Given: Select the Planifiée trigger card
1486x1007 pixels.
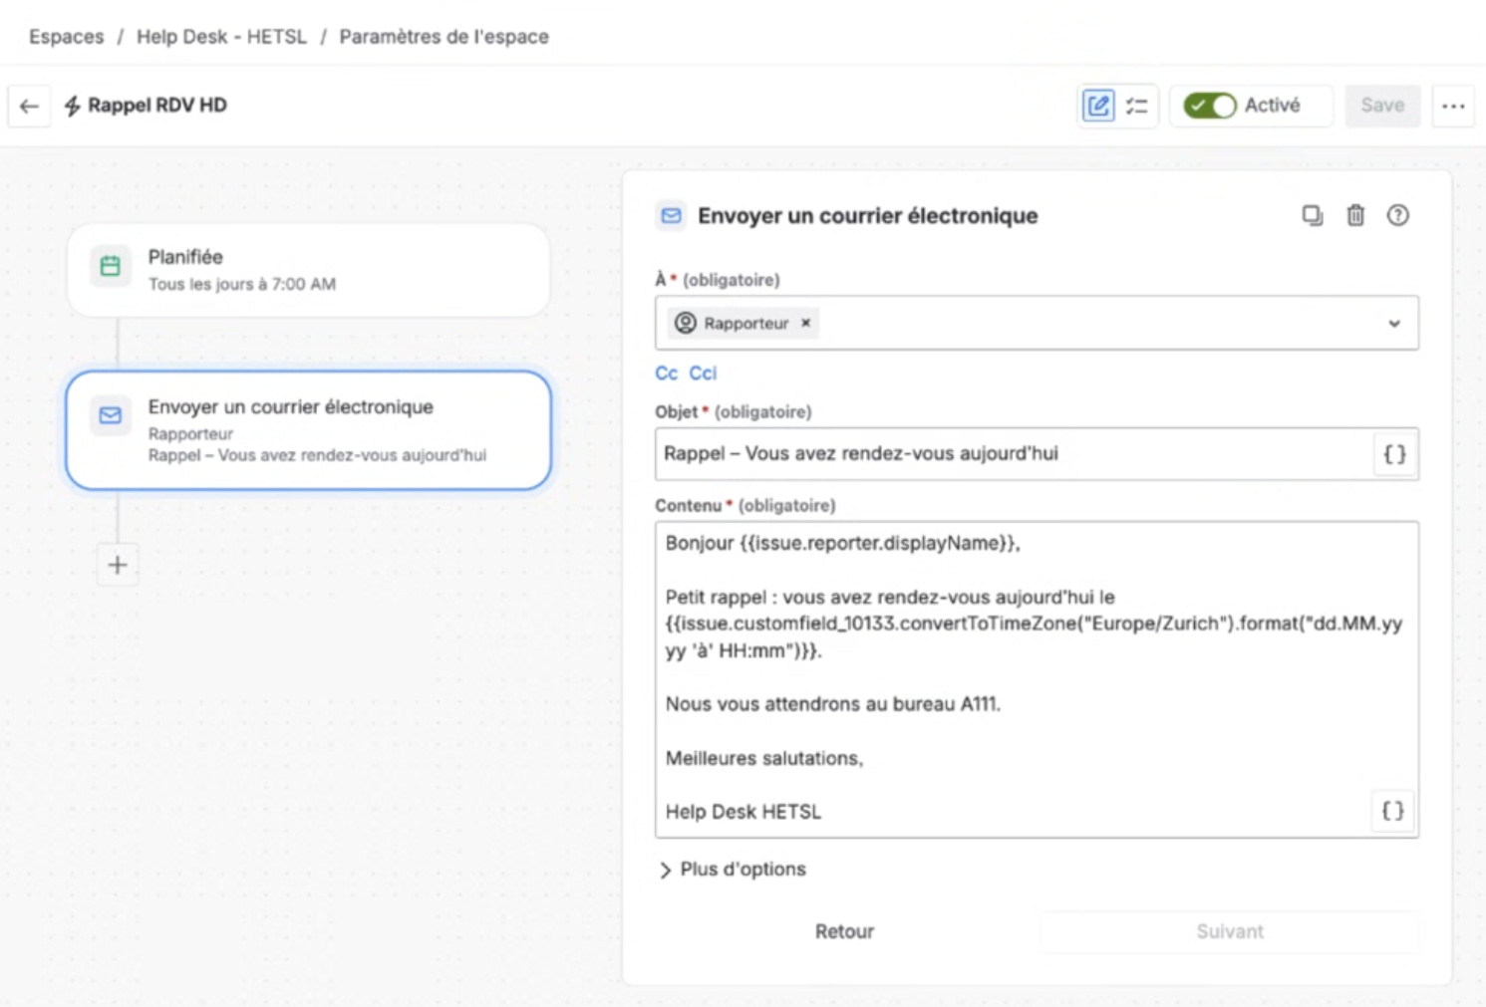Looking at the screenshot, I should point(308,270).
